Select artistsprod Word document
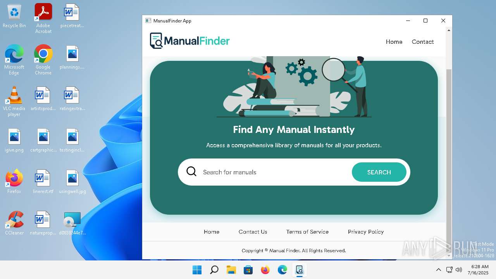This screenshot has width=496, height=279. (43, 99)
